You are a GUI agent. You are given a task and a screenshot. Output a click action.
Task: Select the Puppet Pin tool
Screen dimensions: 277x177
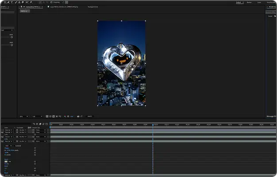31,2
